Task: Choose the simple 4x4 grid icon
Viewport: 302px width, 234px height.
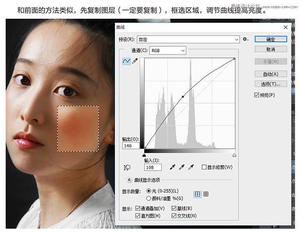Action: (197, 194)
